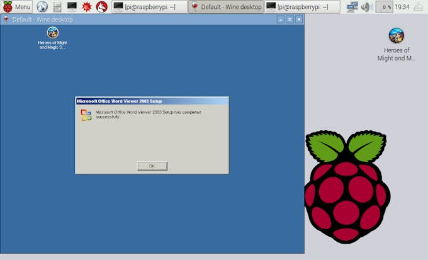Click the Microsoft Office logo in dialog

tap(86, 115)
